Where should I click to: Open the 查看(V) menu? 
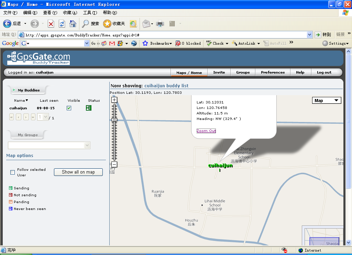click(x=50, y=13)
